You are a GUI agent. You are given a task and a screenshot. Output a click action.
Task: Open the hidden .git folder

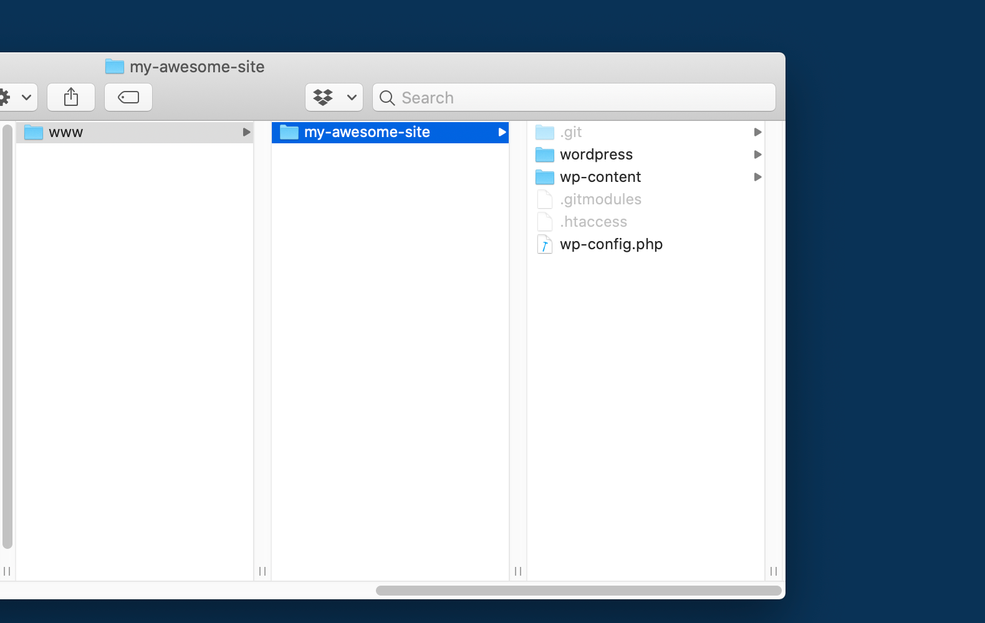571,132
